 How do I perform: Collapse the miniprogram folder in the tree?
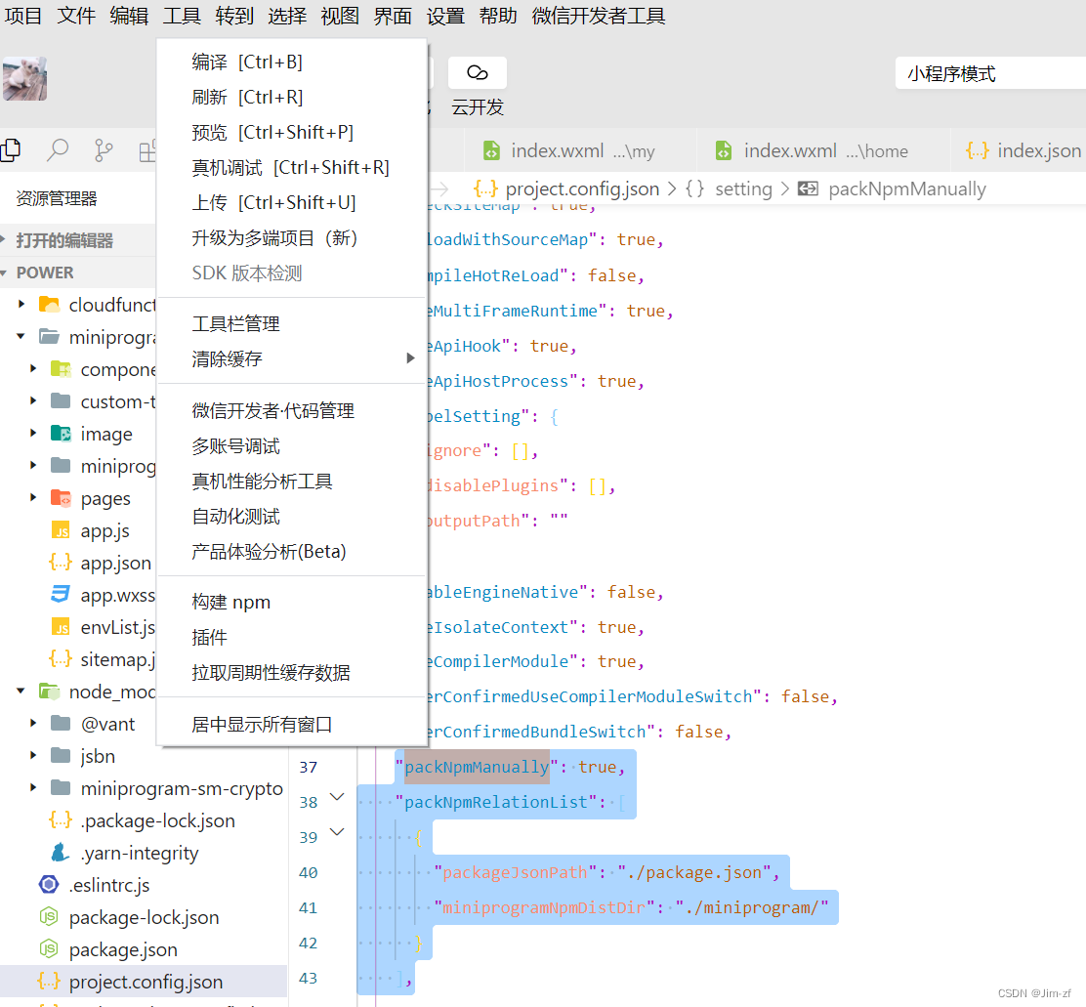21,337
